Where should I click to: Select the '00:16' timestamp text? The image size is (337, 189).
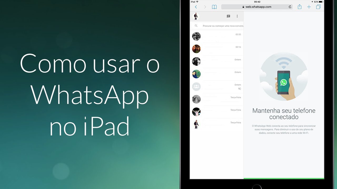tap(238, 47)
